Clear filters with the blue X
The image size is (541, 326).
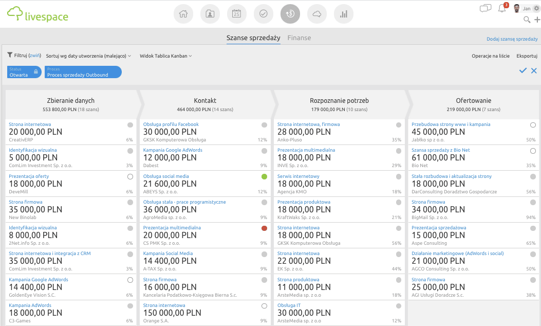(534, 70)
